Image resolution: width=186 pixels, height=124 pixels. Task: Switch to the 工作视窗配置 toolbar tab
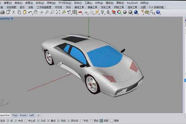pos(44,7)
